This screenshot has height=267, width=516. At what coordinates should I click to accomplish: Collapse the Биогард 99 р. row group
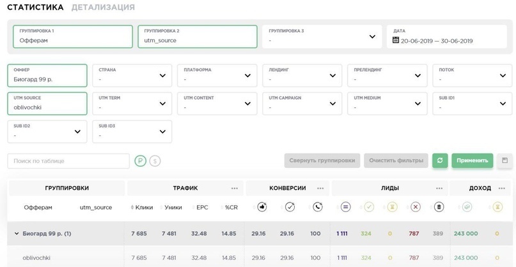(17, 234)
